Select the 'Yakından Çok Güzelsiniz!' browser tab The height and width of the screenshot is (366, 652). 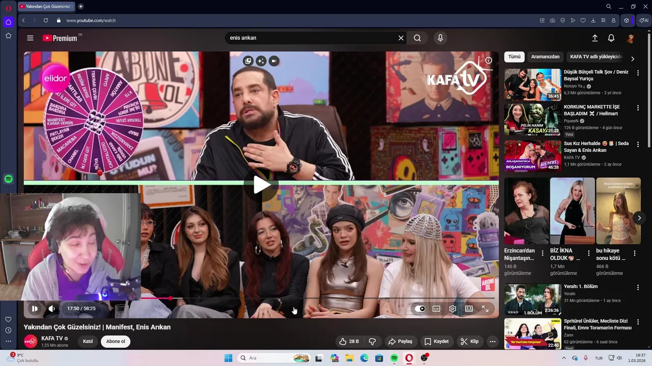(45, 7)
